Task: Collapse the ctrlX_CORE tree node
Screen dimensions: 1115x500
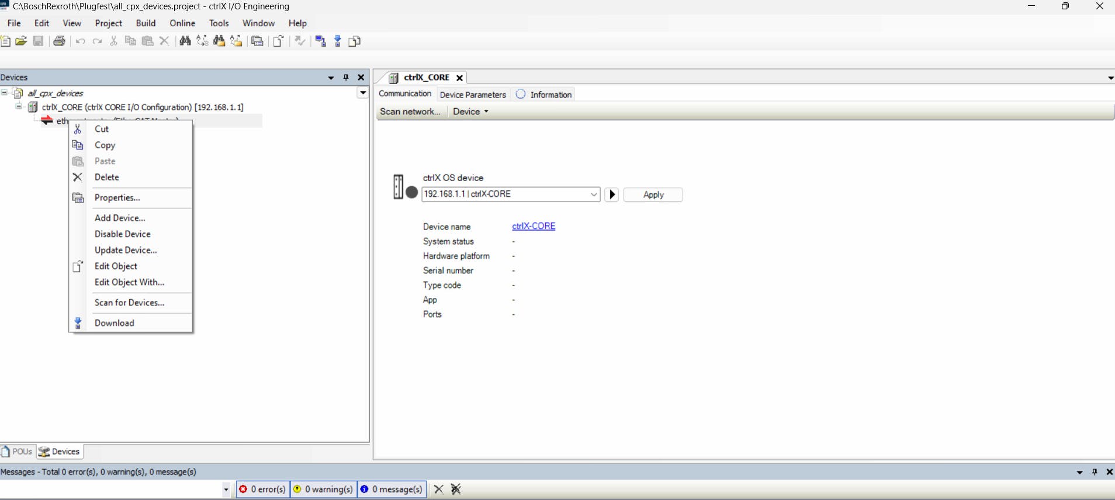Action: point(19,107)
